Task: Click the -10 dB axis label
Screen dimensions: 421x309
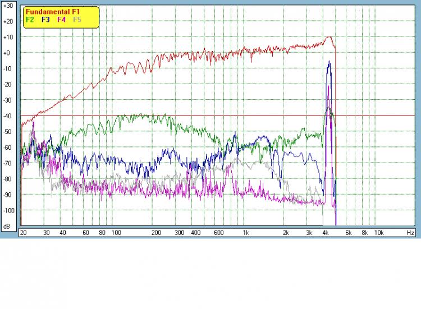Action: coord(7,68)
